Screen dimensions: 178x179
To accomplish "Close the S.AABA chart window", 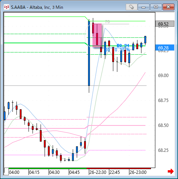I will (x=168, y=7).
